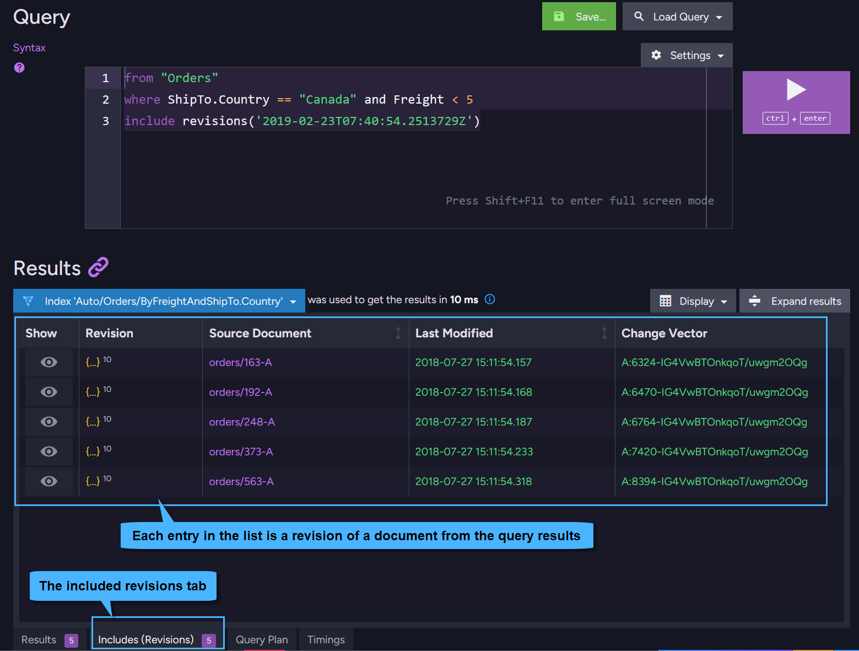Click last modified 2018-07-27 15:11:54.187
This screenshot has width=859, height=651.
point(473,422)
